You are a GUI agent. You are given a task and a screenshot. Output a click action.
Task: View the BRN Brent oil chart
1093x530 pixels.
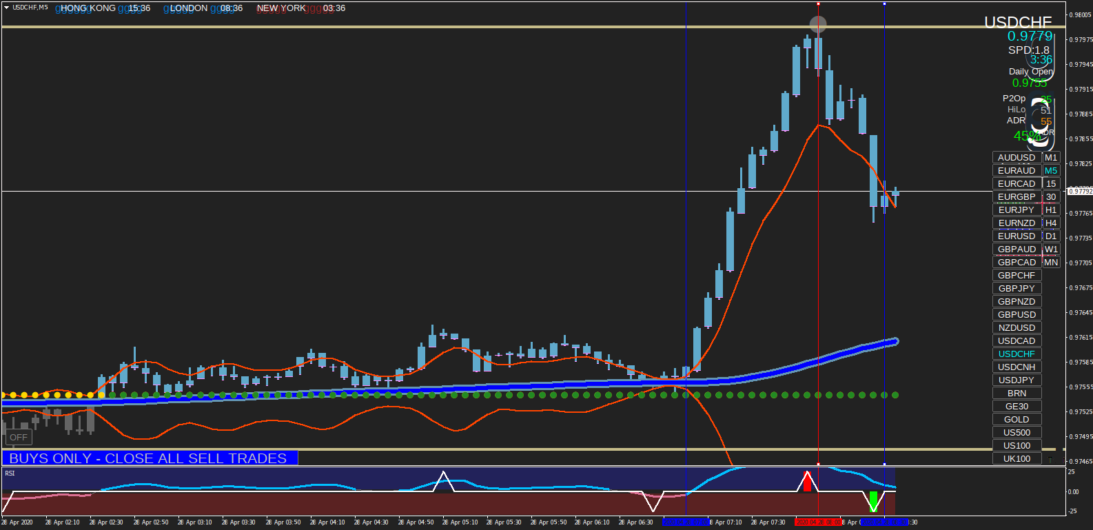click(x=1017, y=394)
